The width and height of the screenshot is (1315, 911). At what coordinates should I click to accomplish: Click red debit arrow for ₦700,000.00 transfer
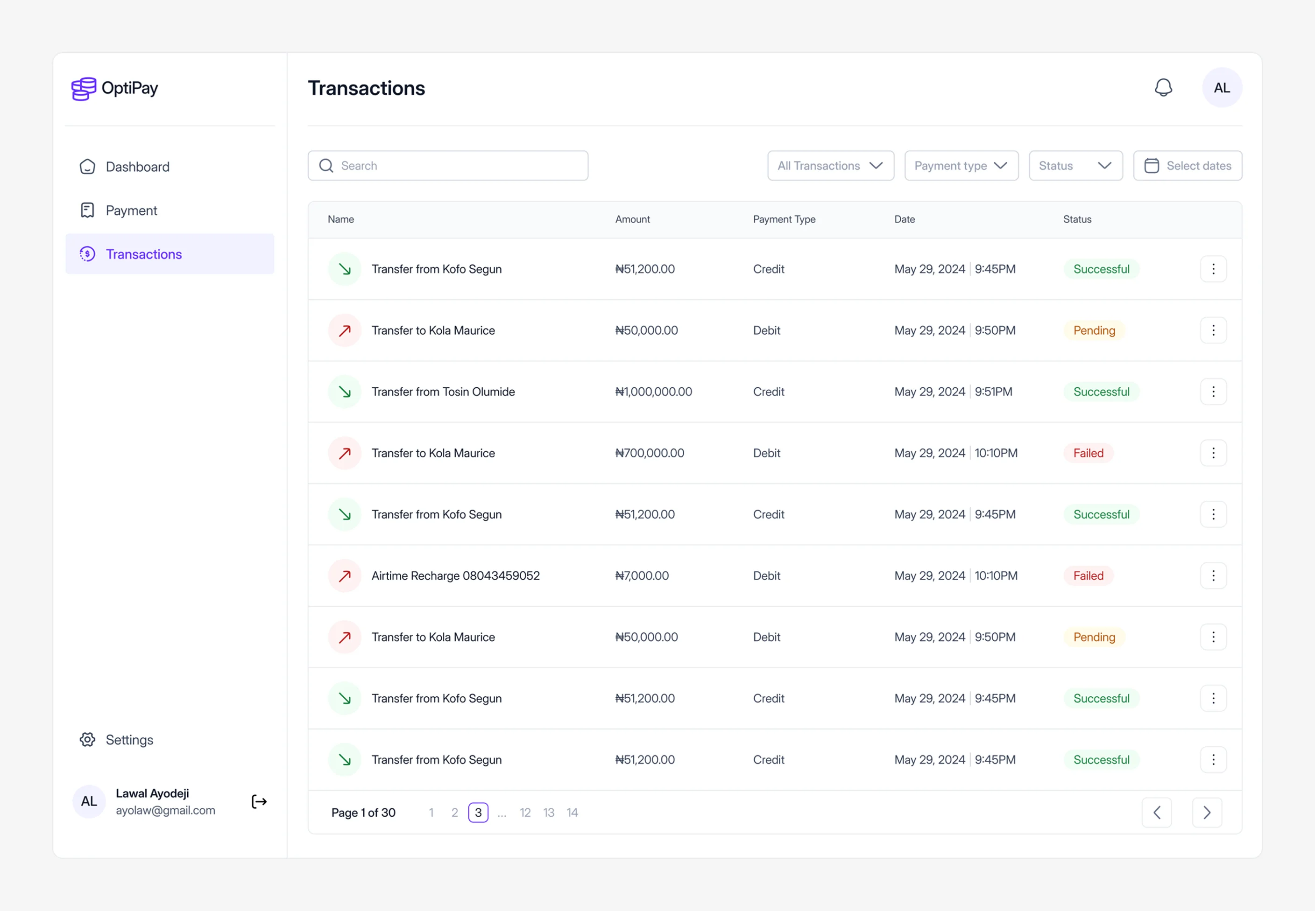[345, 453]
